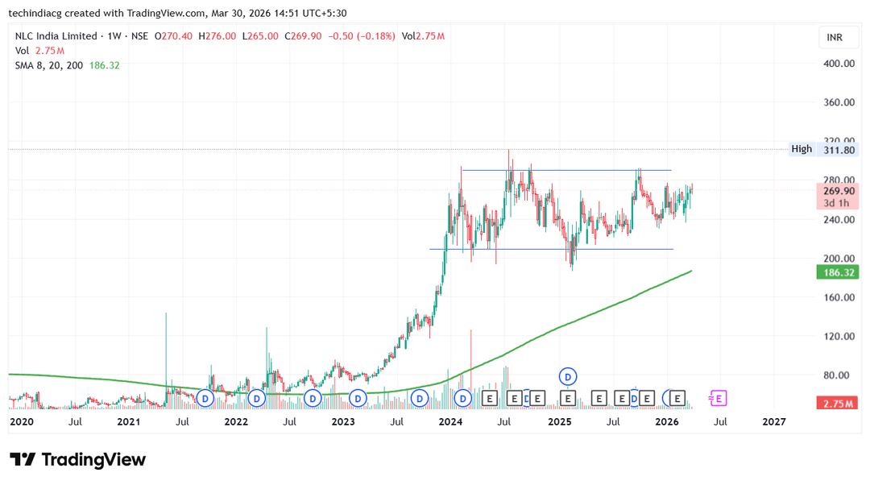This screenshot has height=485, width=870.
Task: Click the 160.00 price axis label
Action: [x=839, y=297]
